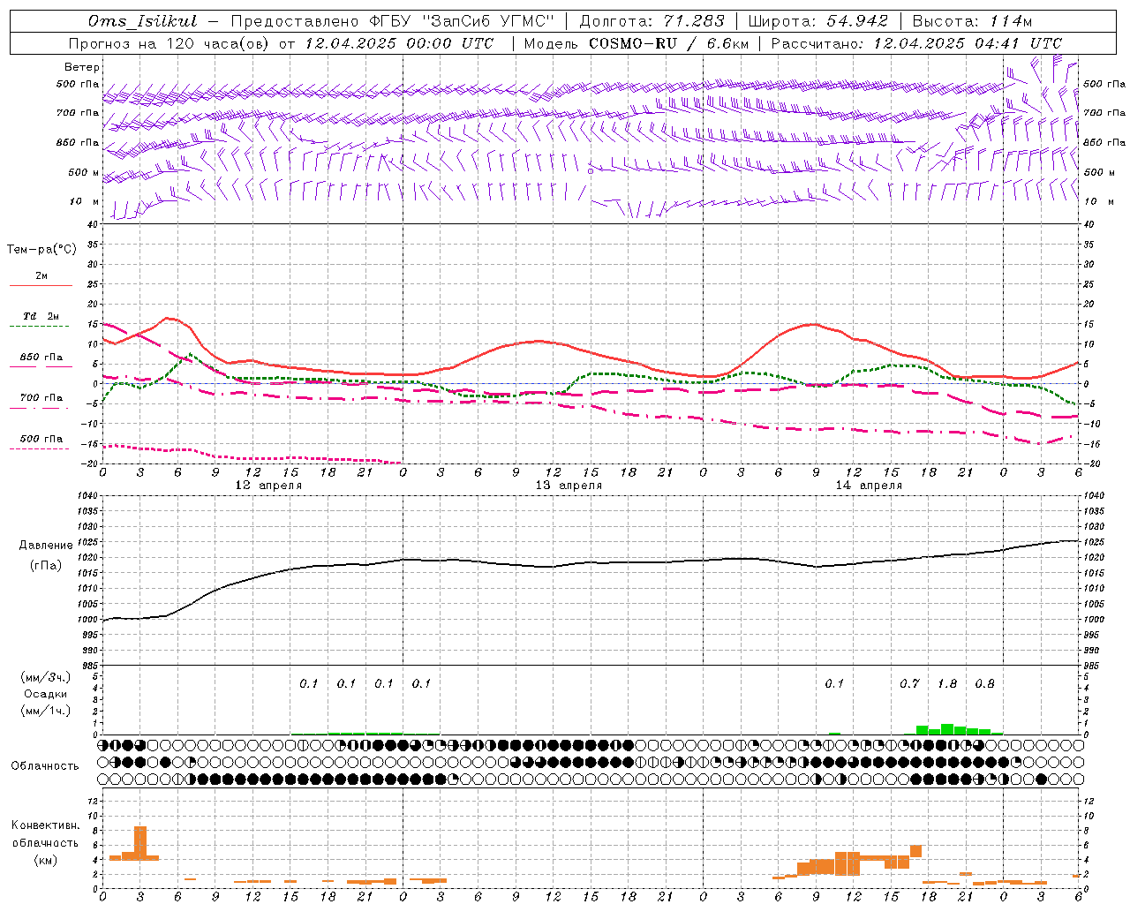
Task: Click the Давление pressure panel label
Action: click(x=46, y=546)
